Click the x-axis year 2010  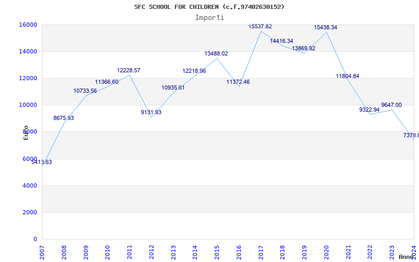[x=108, y=253]
